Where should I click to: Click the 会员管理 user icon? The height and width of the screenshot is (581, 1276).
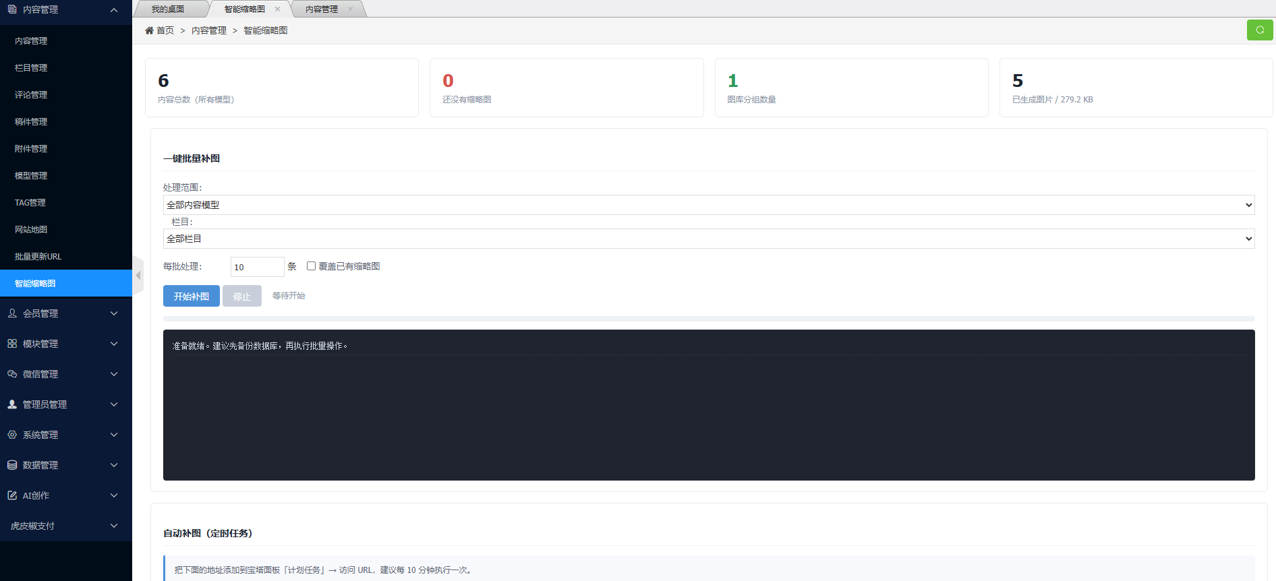point(12,313)
